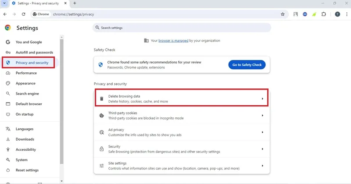
Task: Click the power icon beside On startup
Action: 8,114
